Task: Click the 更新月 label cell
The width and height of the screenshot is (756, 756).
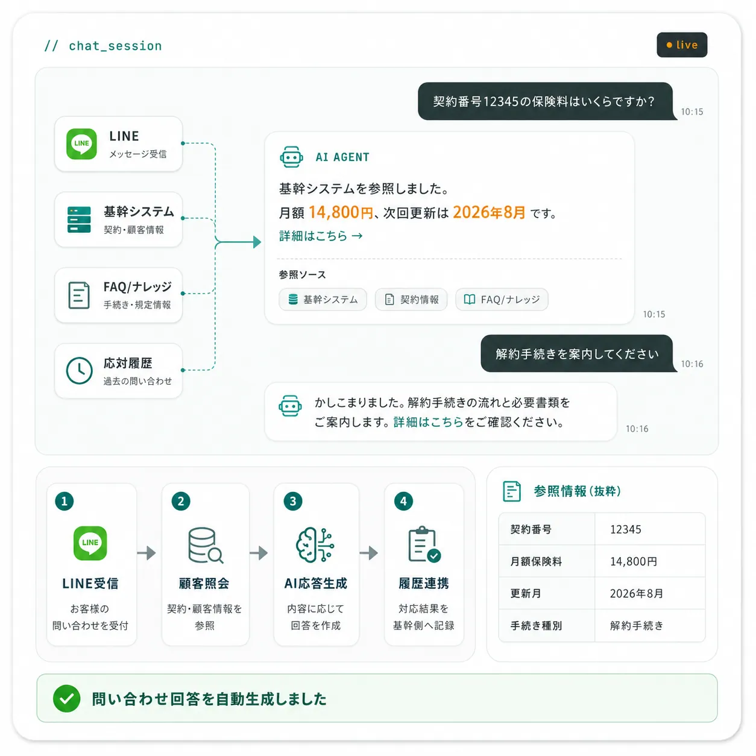Action: click(547, 593)
